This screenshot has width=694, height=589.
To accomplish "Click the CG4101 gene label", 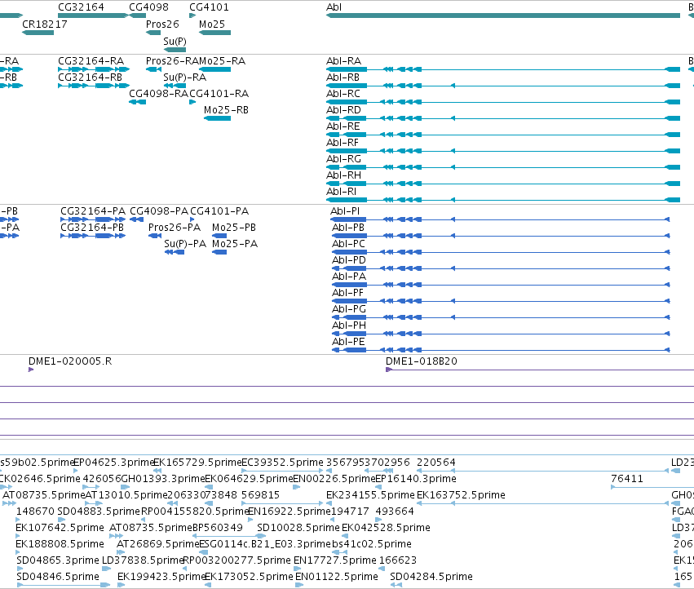I will click(x=209, y=7).
